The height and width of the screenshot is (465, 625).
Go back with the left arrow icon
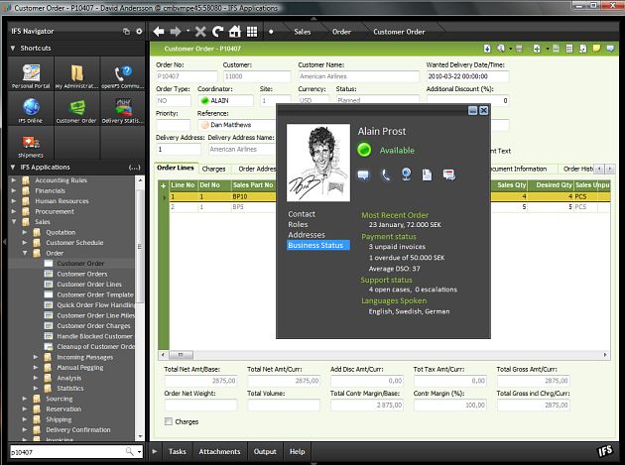pyautogui.click(x=159, y=32)
